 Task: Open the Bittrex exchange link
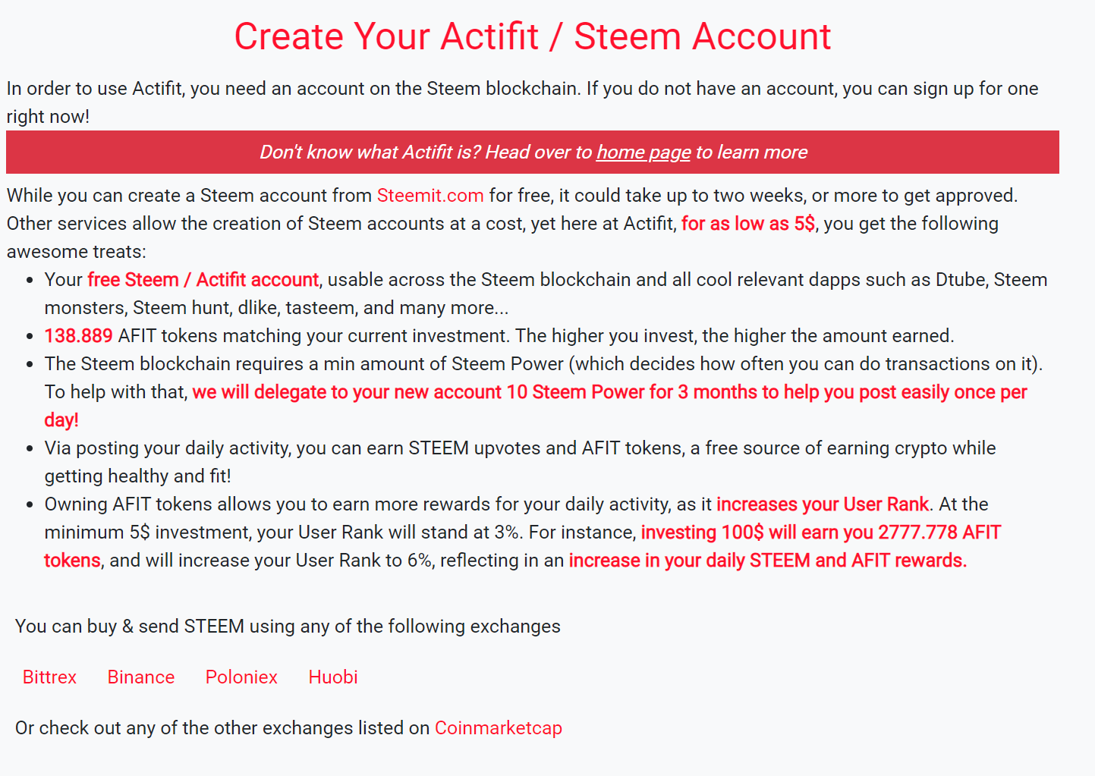pos(49,677)
